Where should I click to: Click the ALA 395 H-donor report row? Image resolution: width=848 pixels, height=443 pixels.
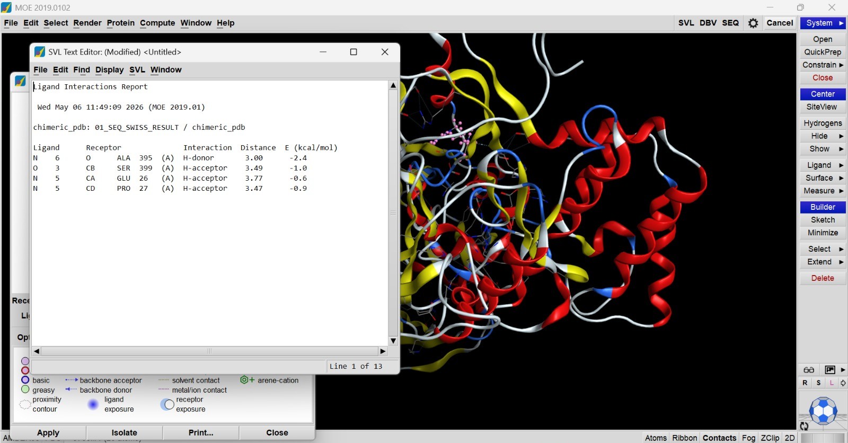pyautogui.click(x=170, y=157)
